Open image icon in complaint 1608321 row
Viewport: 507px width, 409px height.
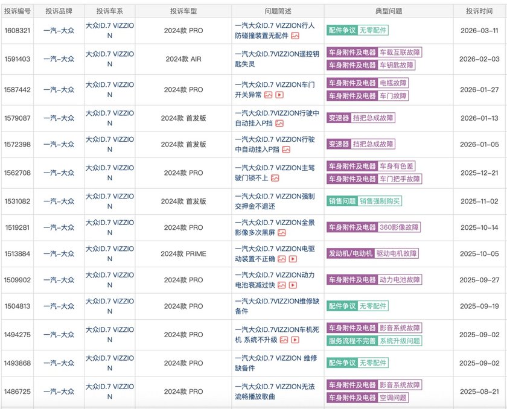(295, 36)
